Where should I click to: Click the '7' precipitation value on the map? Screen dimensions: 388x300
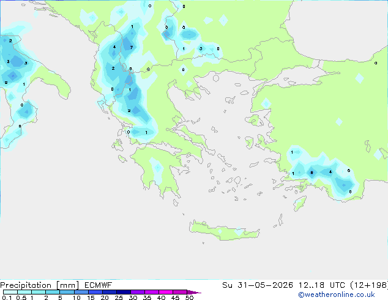point(132,48)
